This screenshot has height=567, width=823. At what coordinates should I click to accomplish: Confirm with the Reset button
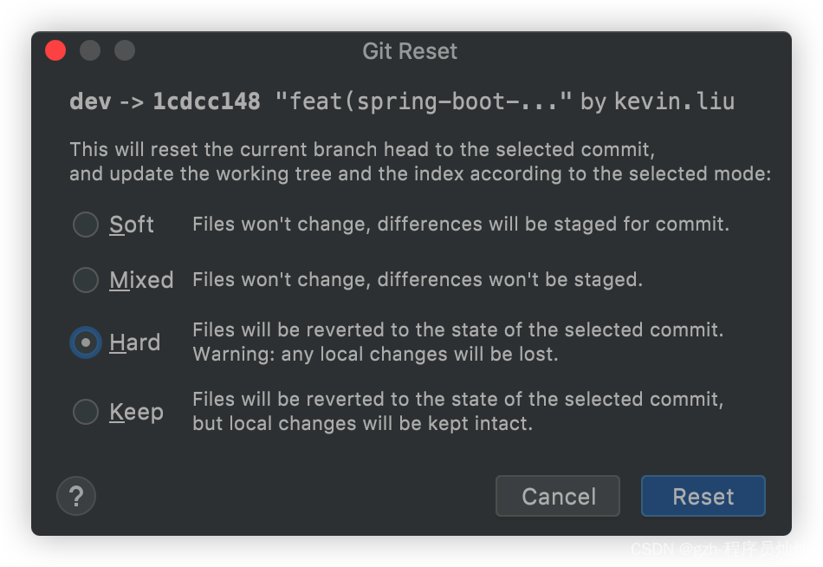[703, 496]
